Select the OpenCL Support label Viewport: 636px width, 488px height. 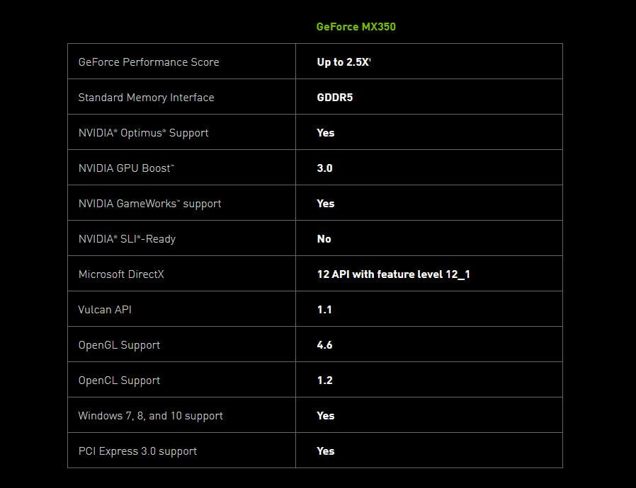119,380
